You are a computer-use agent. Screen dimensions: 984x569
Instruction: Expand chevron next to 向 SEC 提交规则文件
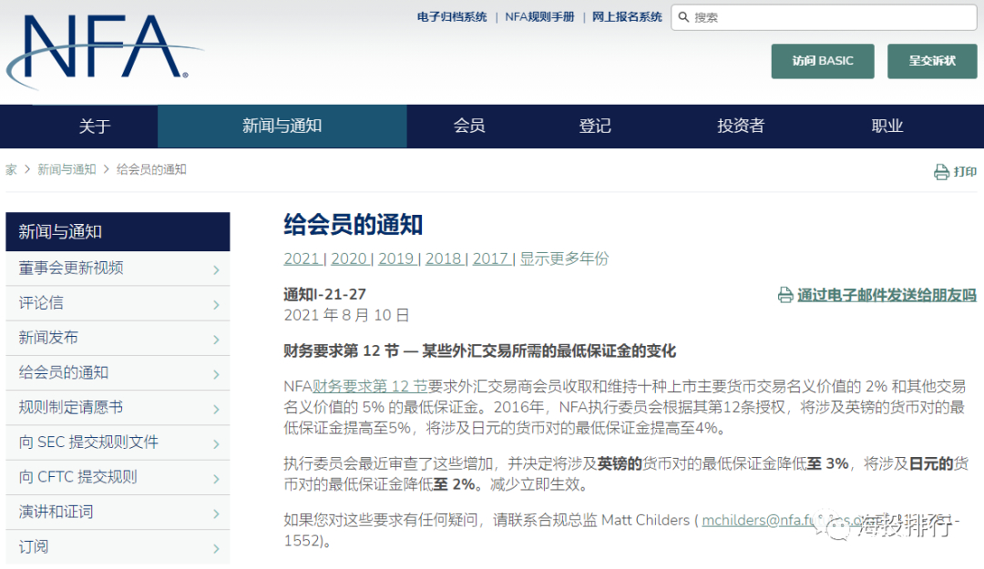(217, 444)
